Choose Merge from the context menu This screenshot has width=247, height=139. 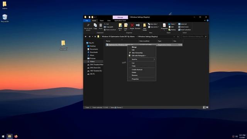[x=142, y=47]
